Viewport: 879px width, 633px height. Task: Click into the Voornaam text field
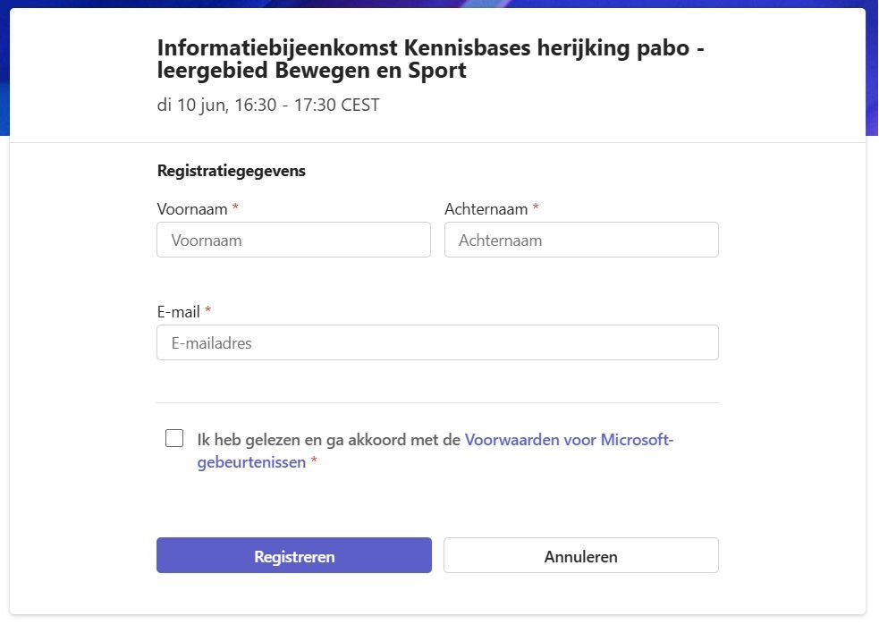[x=294, y=240]
